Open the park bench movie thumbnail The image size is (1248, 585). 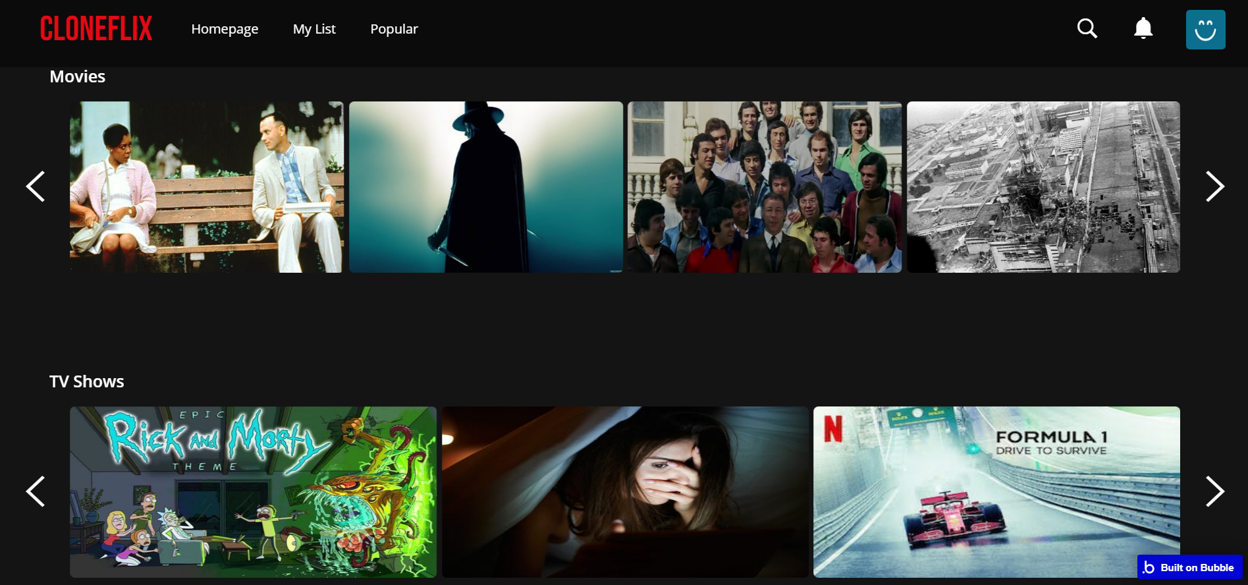207,187
